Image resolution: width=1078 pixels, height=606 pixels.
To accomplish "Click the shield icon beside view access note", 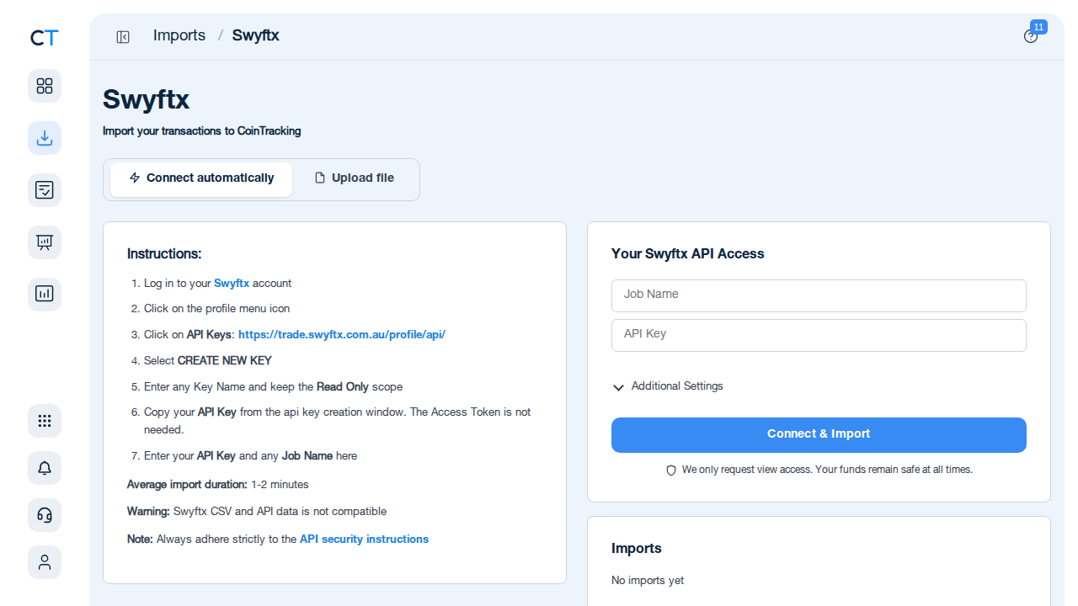I will click(x=671, y=470).
